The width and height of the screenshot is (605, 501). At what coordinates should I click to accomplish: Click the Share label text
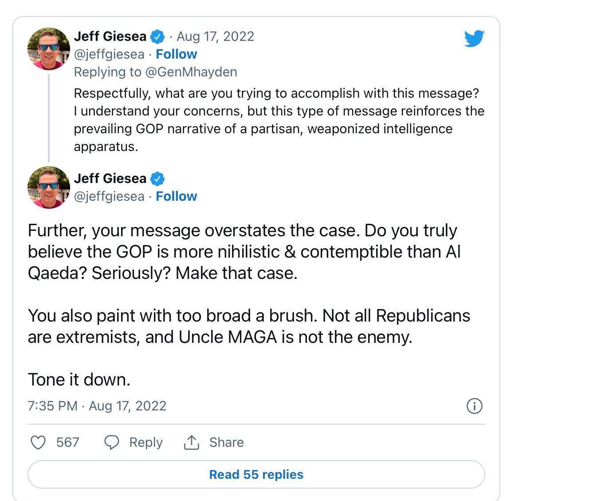pyautogui.click(x=227, y=442)
